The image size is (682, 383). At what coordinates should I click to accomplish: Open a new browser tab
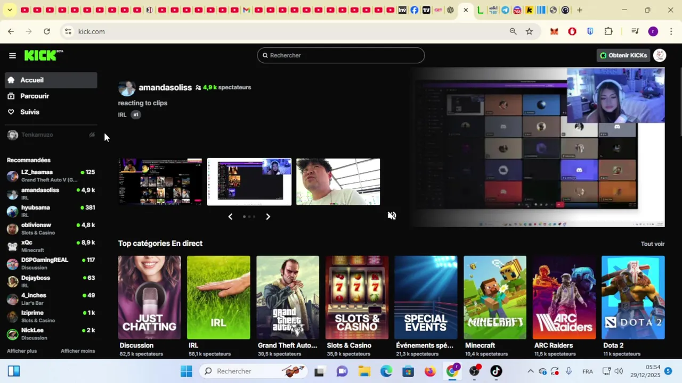click(x=580, y=10)
